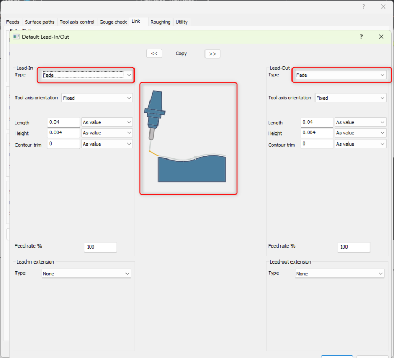
Task: Open the Gouge check tab
Action: [113, 22]
